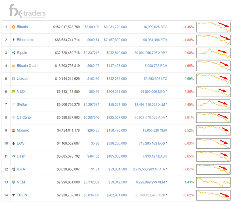Click Ripple price $0.837217
This screenshot has height=202, width=232.
tap(91, 53)
